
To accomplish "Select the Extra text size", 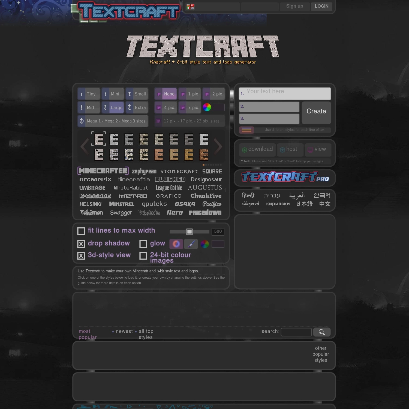I will tap(137, 107).
